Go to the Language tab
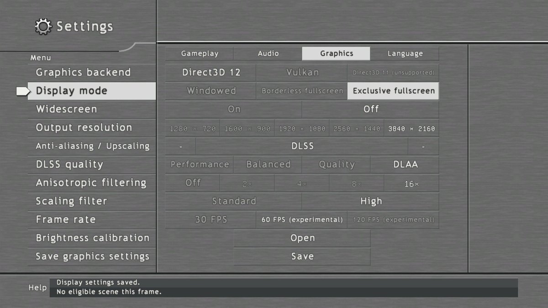Viewport: 548px width, 308px height. pos(405,53)
